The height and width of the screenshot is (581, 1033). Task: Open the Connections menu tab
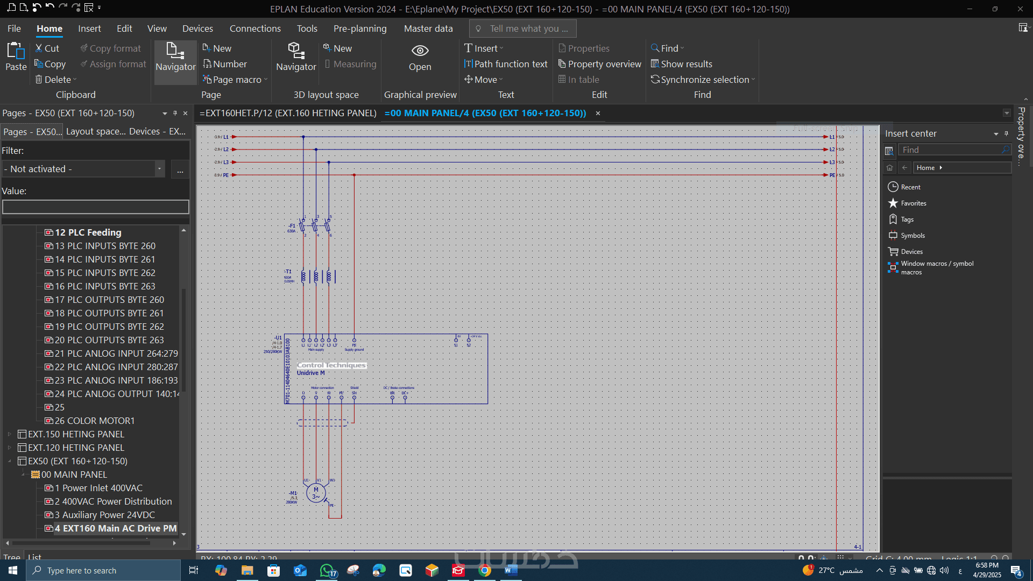(x=255, y=29)
